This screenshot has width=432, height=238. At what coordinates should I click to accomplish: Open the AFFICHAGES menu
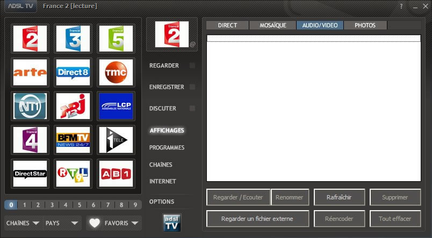tap(167, 131)
